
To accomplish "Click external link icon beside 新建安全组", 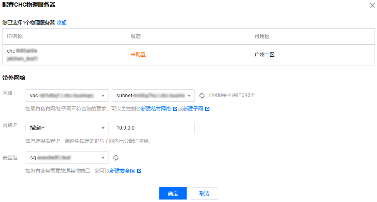I will [139, 171].
